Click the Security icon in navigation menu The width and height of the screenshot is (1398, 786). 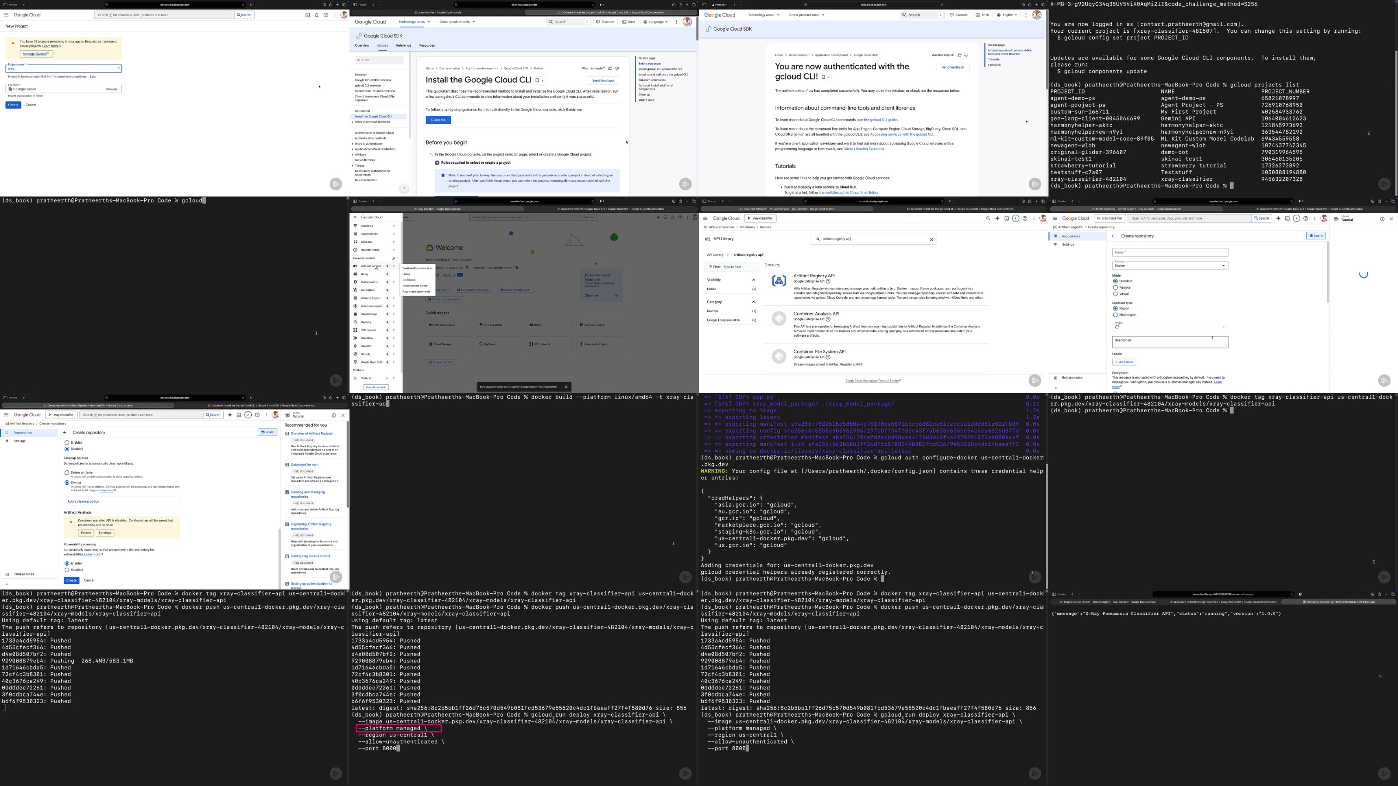coord(356,354)
